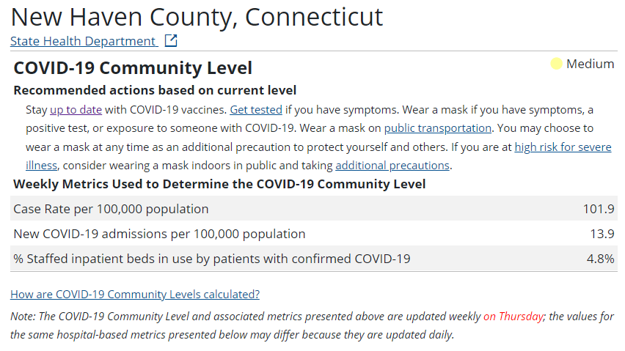Image resolution: width=625 pixels, height=351 pixels.
Task: Click the New Haven County, Connecticut heading
Action: [x=197, y=17]
